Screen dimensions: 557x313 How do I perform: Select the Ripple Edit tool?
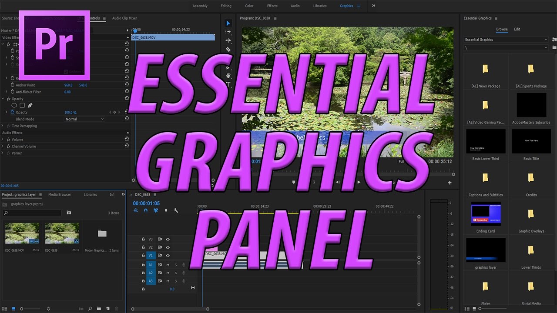[228, 40]
